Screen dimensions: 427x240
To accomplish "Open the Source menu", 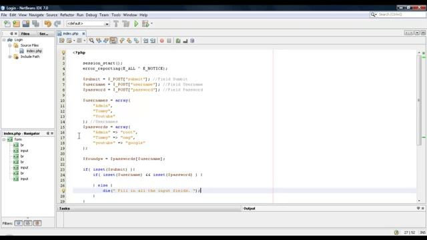I will point(52,15).
